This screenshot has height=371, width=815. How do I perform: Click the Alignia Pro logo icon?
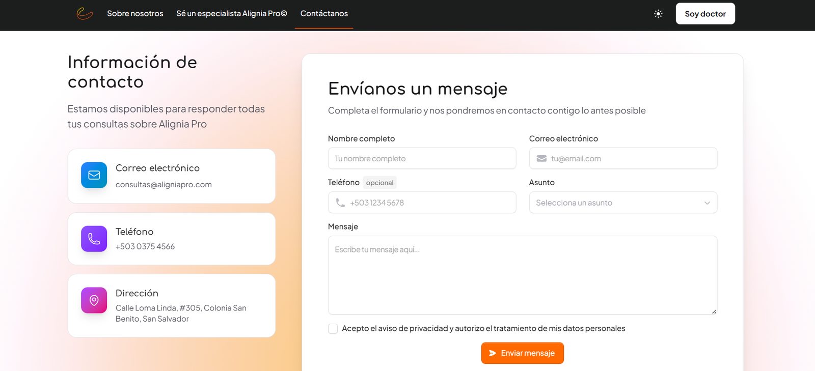click(x=85, y=14)
